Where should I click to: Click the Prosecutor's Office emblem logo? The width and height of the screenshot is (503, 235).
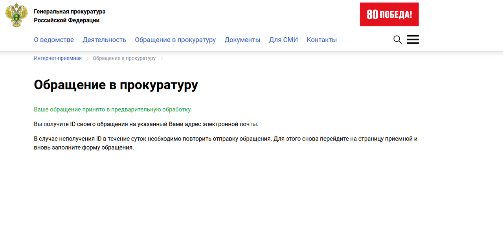[x=17, y=15]
